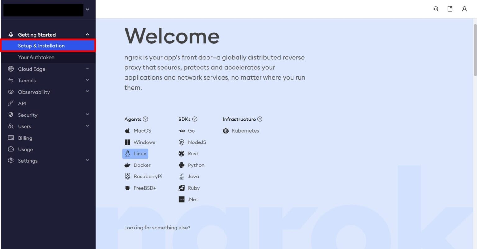Image resolution: width=477 pixels, height=249 pixels.
Task: Expand the Tunnels sidebar section
Action: pos(87,80)
